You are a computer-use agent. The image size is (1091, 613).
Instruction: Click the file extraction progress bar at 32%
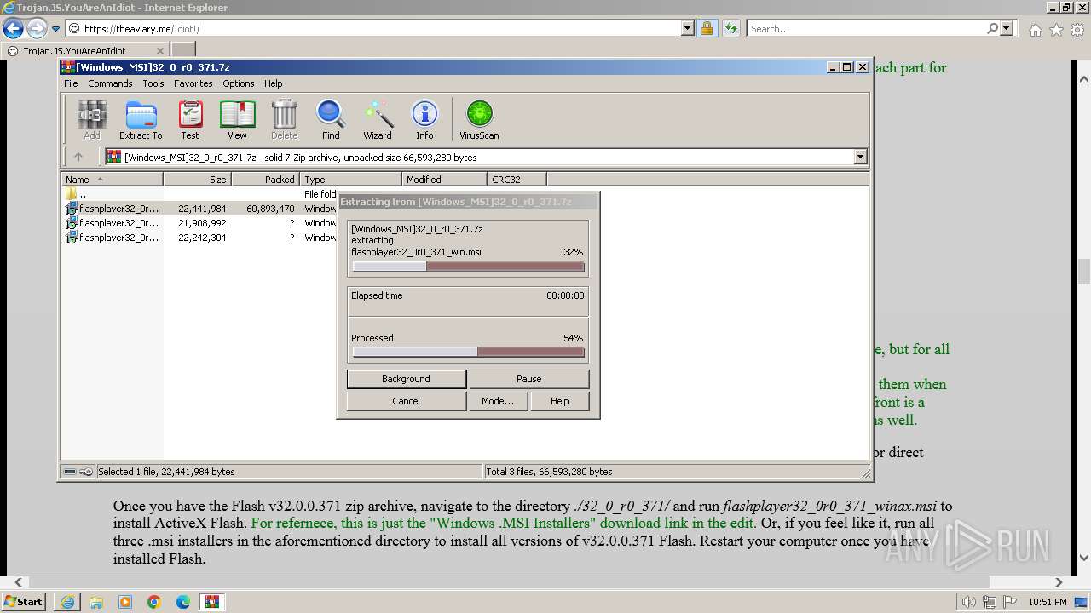pyautogui.click(x=468, y=266)
